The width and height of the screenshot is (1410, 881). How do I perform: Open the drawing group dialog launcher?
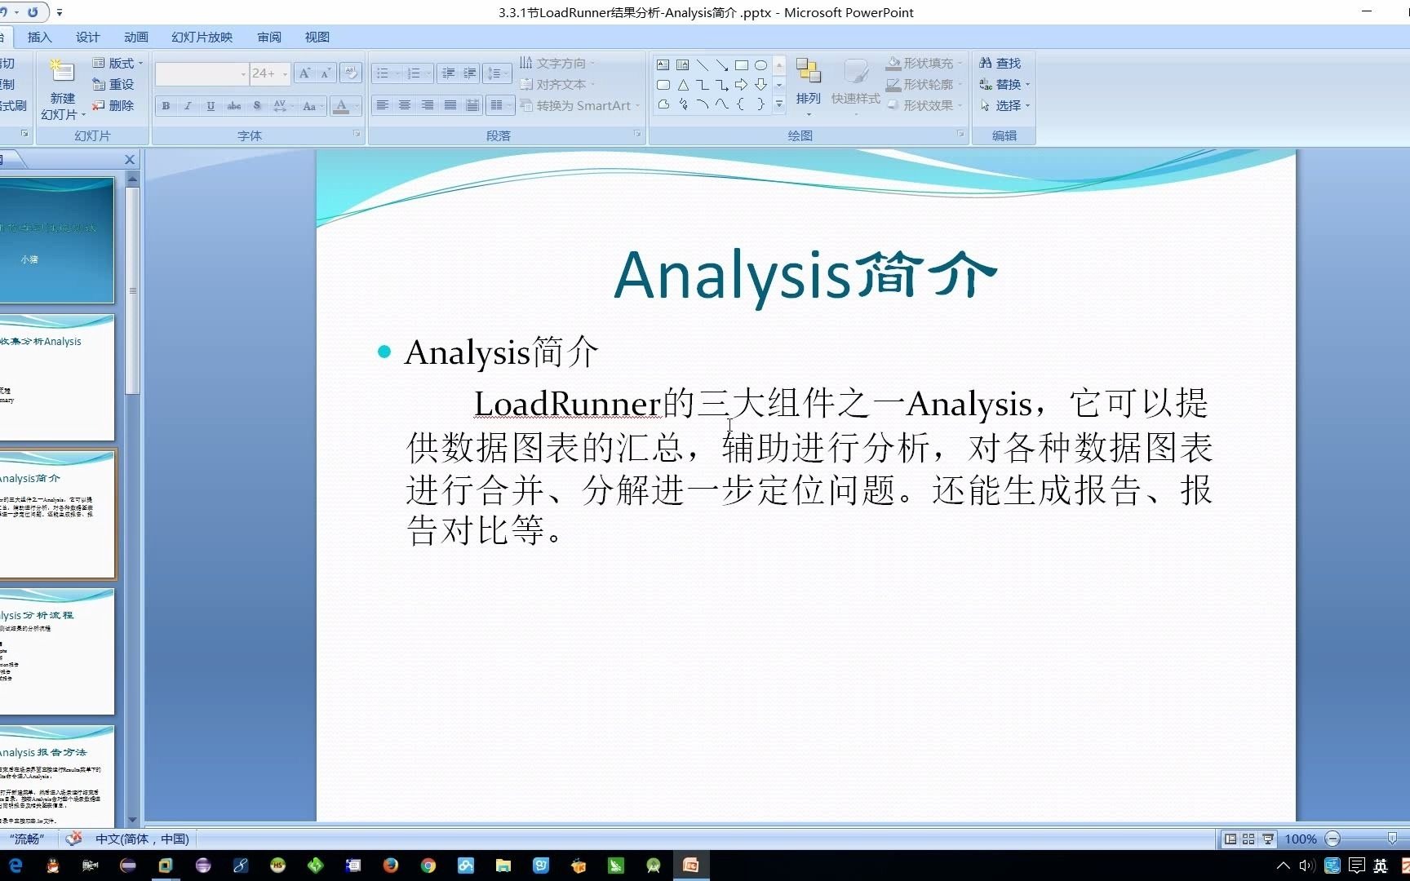960,134
